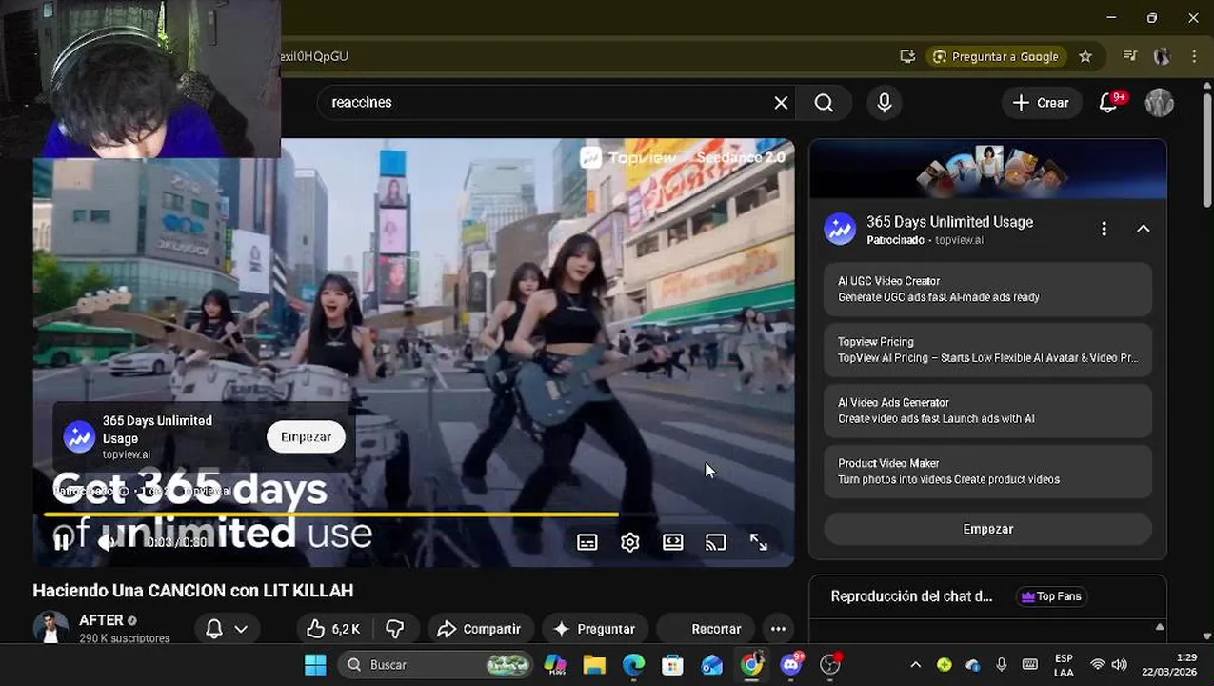Cast the video using the cast icon

point(716,542)
